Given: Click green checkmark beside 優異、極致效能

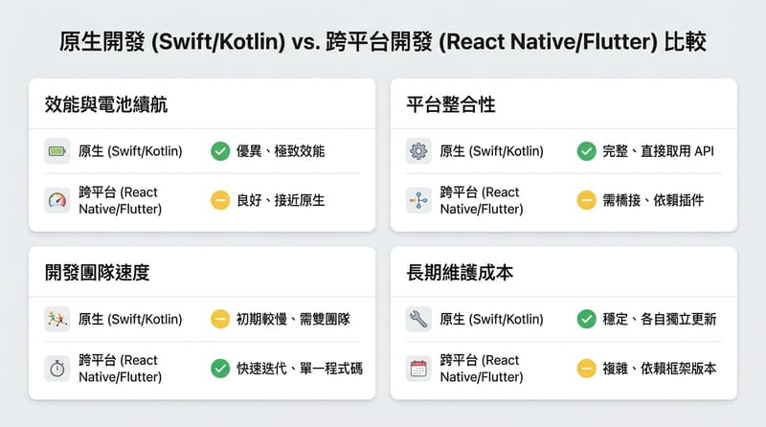Looking at the screenshot, I should [220, 151].
